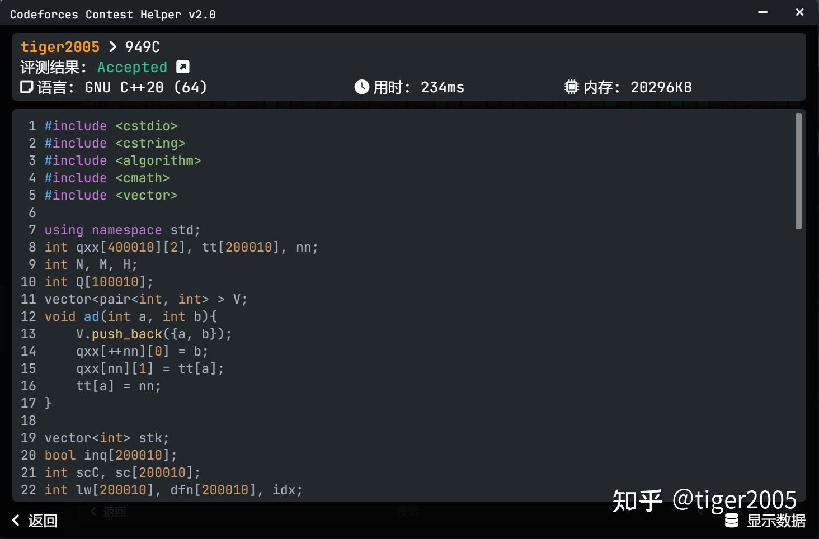
Task: Click the Accepted verdict text
Action: point(132,67)
